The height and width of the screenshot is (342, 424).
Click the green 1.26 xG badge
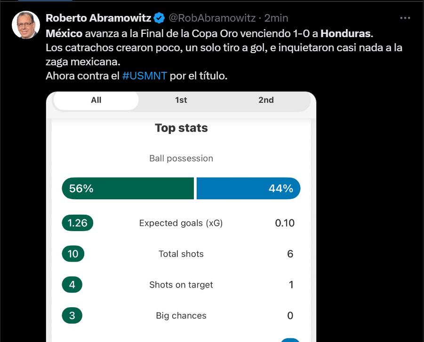[x=78, y=223]
